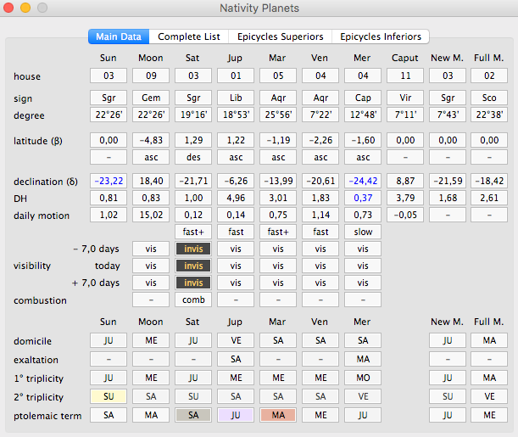Image resolution: width=518 pixels, height=437 pixels.
Task: Select the Mercury sign field Cap
Action: coord(363,98)
